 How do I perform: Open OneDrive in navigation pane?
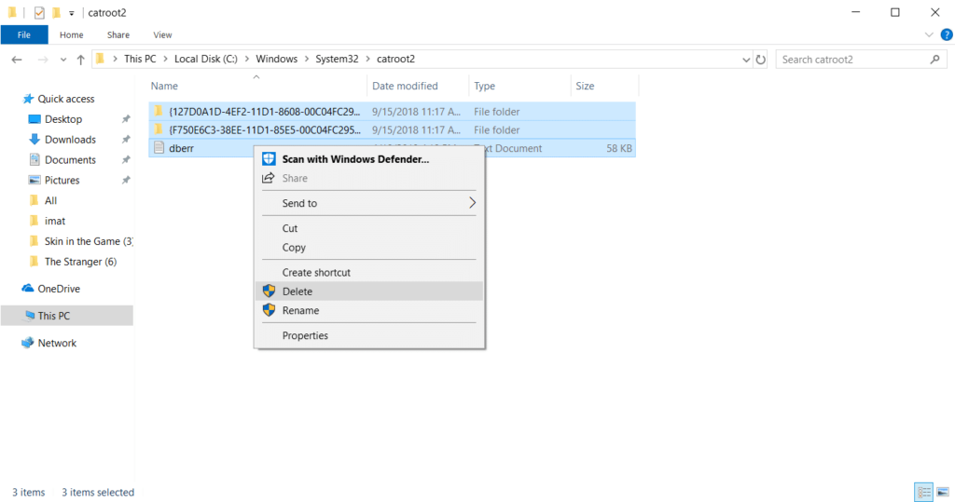59,289
